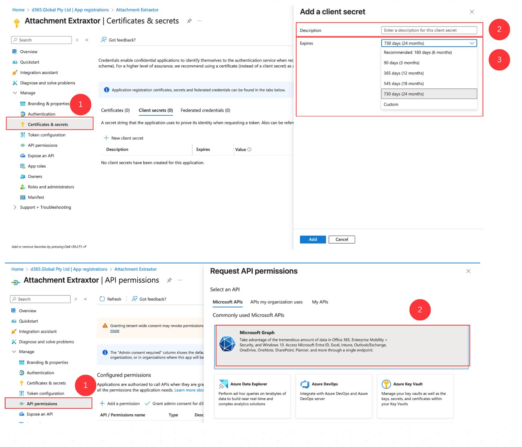Image resolution: width=522 pixels, height=447 pixels.
Task: Open App roles in the sidebar
Action: point(36,166)
